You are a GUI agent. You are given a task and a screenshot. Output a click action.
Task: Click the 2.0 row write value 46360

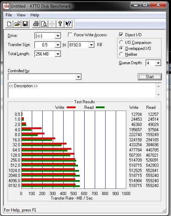pyautogui.click(x=136, y=125)
